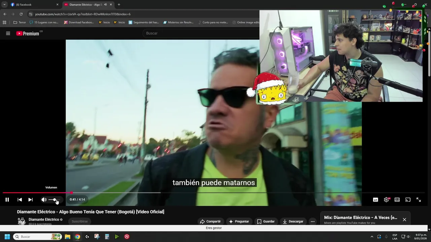This screenshot has width=431, height=242.
Task: Close the Diamante Eléctrico tab
Action: (111, 5)
